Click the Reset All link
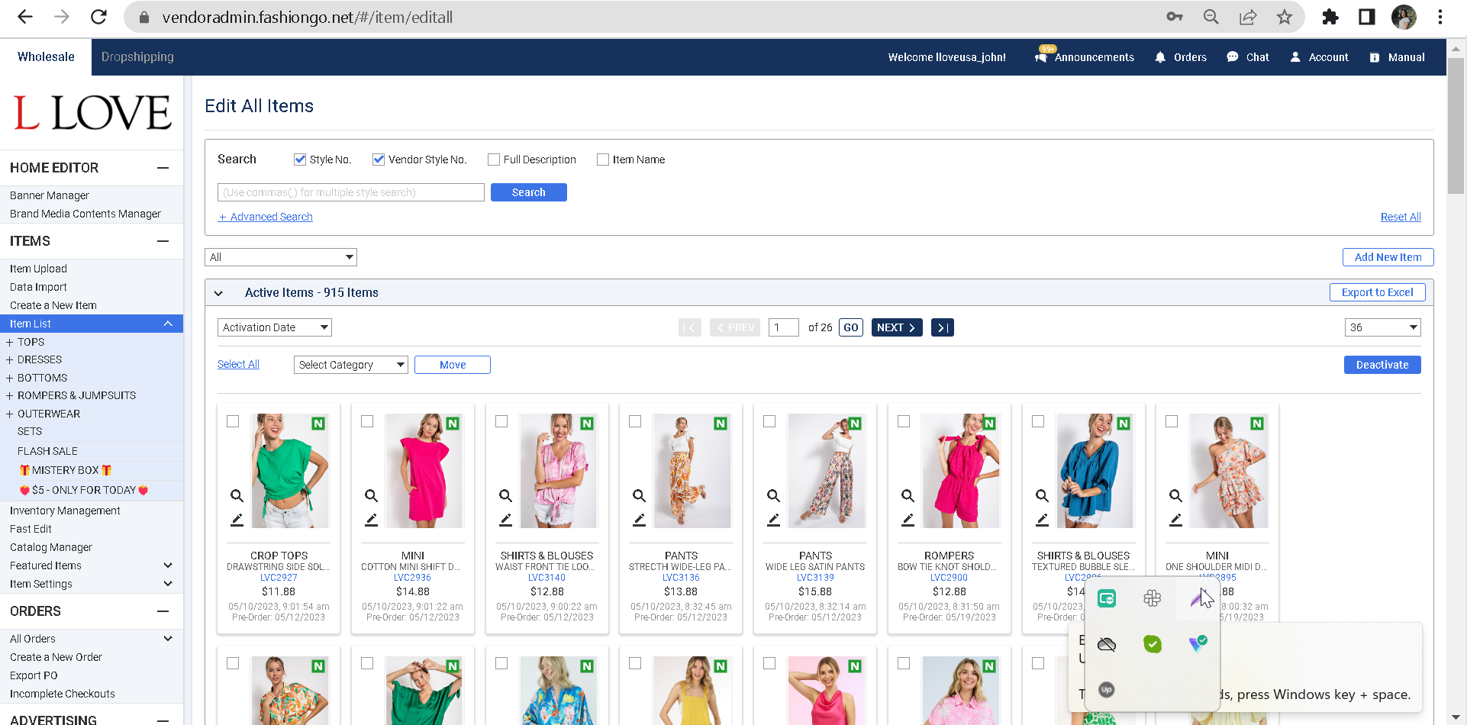The image size is (1467, 725). pos(1401,217)
